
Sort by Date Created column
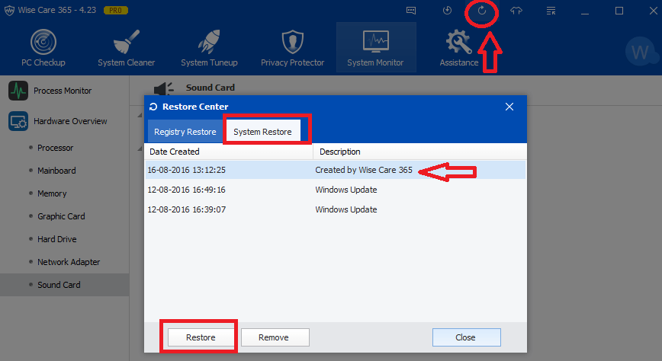pyautogui.click(x=228, y=152)
